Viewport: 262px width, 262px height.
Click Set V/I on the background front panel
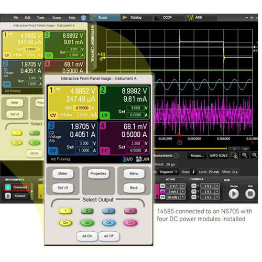click(15, 114)
